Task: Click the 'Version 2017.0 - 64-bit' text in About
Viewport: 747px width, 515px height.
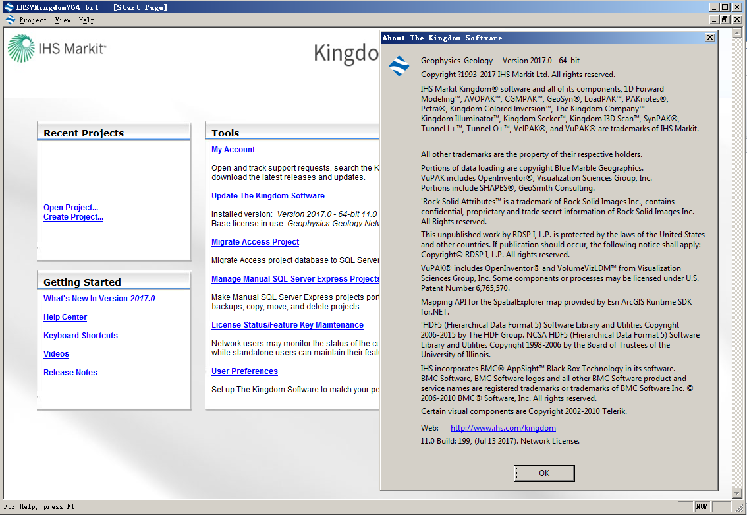Action: click(x=541, y=61)
